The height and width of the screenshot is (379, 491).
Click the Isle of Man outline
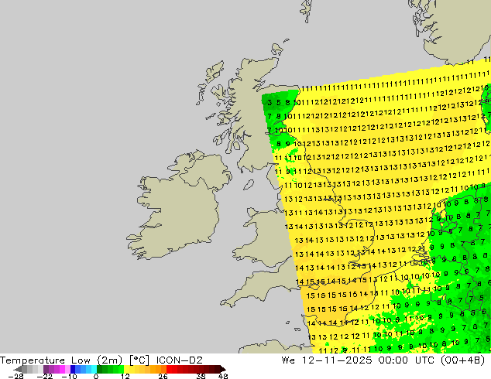(249, 185)
